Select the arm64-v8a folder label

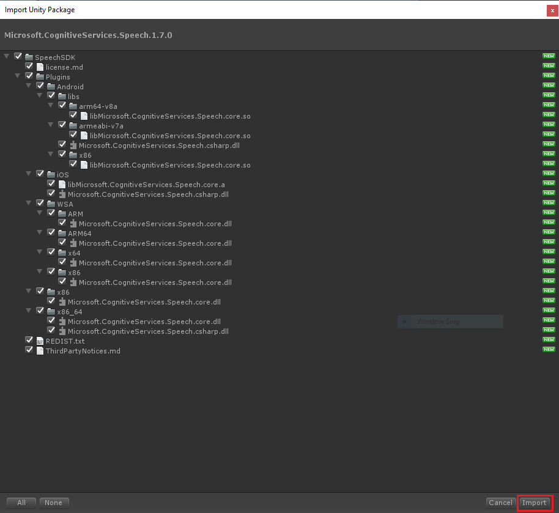point(98,106)
